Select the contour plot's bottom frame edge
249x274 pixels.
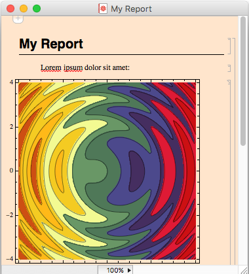click(x=107, y=262)
